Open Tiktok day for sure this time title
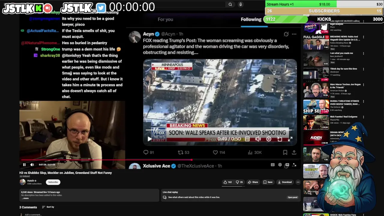 (x=343, y=69)
